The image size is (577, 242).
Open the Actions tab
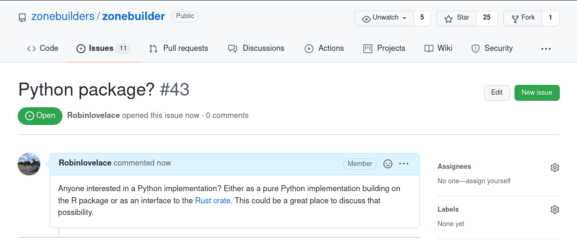coord(324,48)
